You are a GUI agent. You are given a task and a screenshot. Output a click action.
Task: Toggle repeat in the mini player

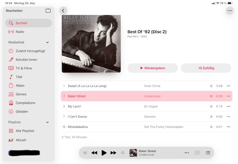123,153
